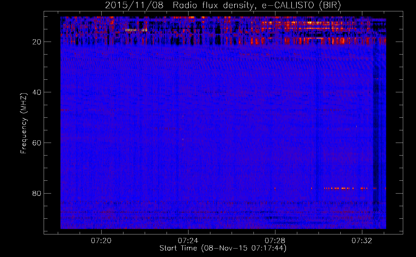The height and width of the screenshot is (257, 416).
Task: Click the 80 MHz frequency tick label
Action: [x=37, y=193]
